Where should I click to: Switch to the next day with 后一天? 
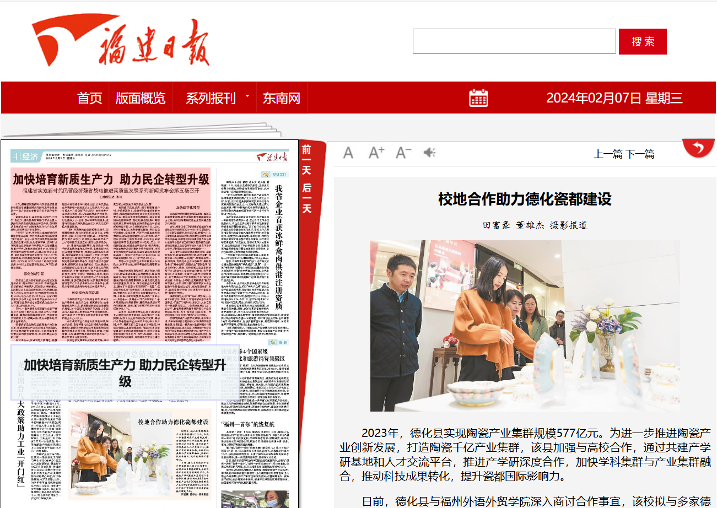pos(306,198)
